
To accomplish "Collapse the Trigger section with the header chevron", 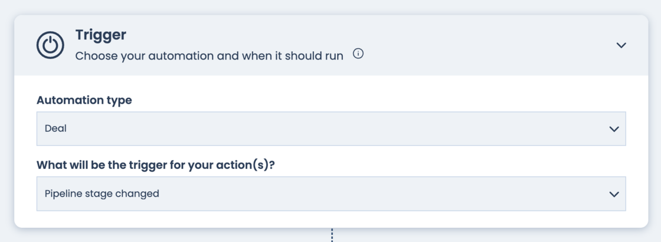I will (621, 45).
